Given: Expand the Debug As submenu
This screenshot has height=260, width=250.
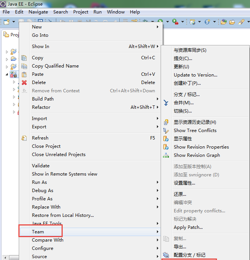Looking at the screenshot, I should click(x=90, y=191).
